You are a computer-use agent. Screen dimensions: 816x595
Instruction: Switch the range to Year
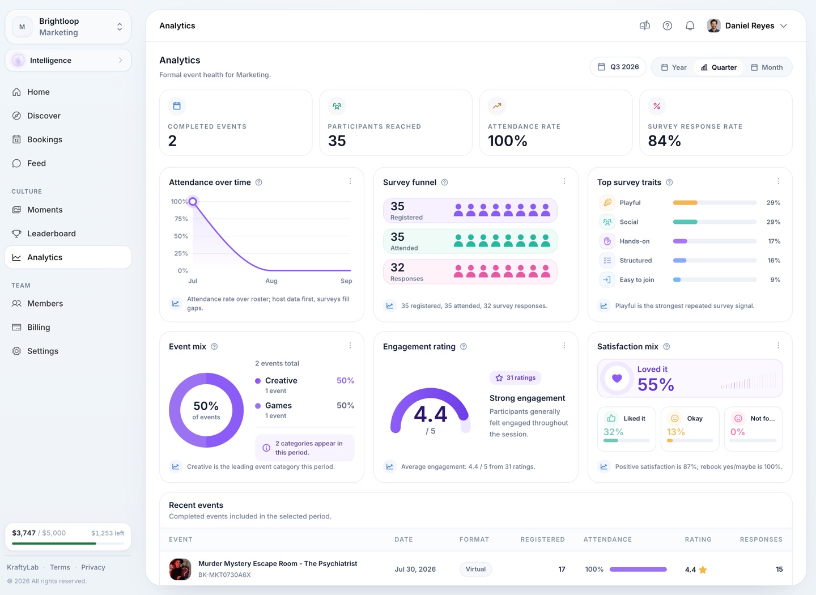point(674,67)
